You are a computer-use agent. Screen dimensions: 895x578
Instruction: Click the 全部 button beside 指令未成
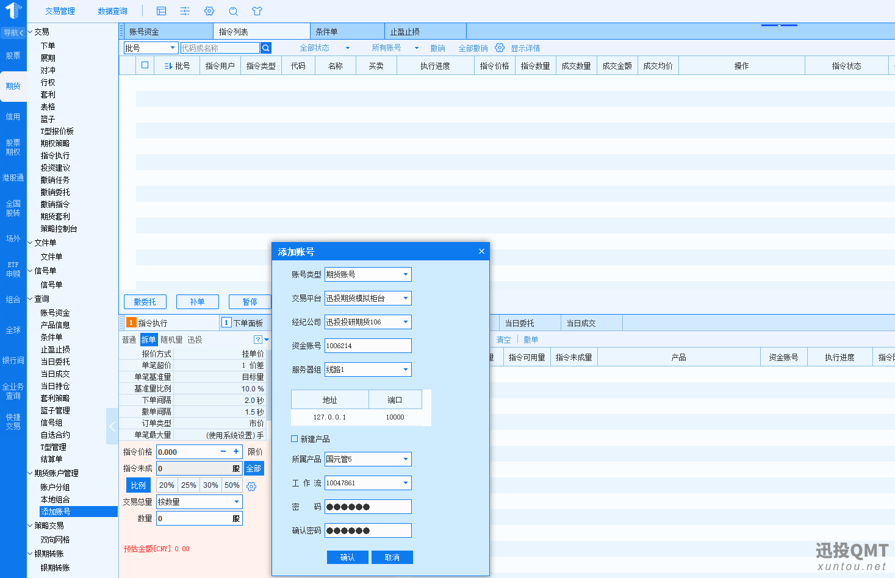254,468
